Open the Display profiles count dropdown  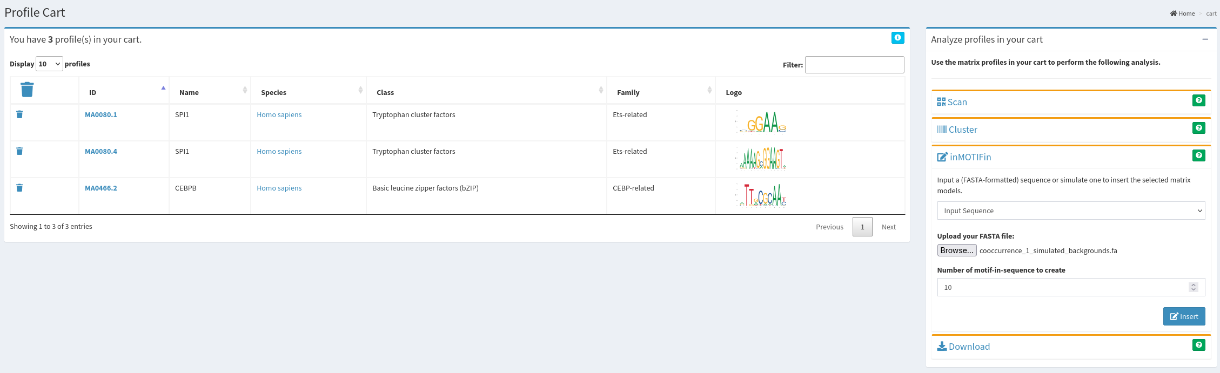(x=49, y=64)
